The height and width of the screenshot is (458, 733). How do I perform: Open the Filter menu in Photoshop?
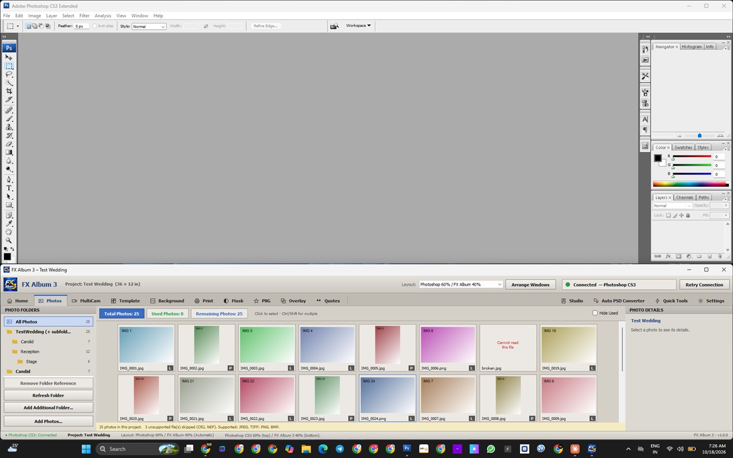pyautogui.click(x=84, y=15)
